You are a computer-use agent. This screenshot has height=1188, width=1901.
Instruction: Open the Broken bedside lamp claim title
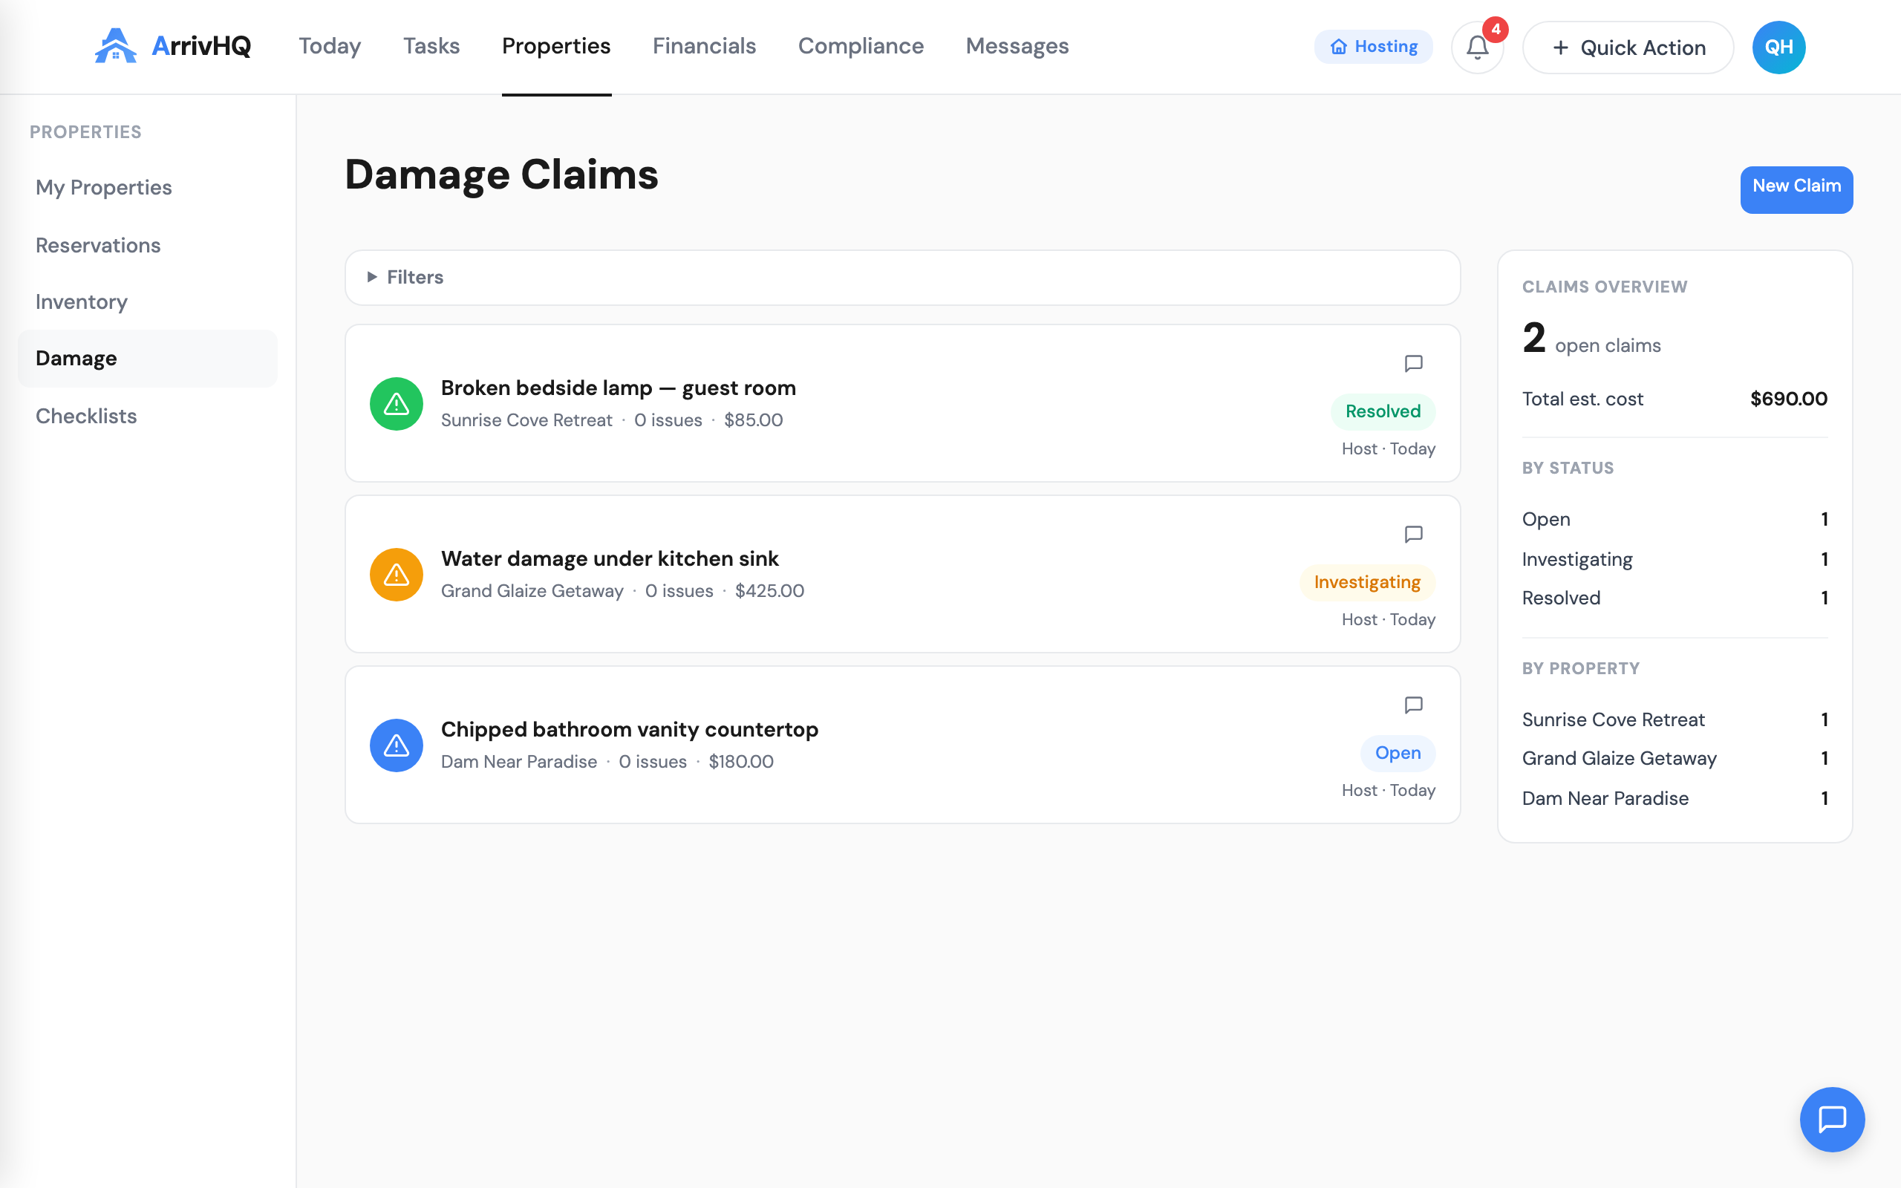click(619, 388)
